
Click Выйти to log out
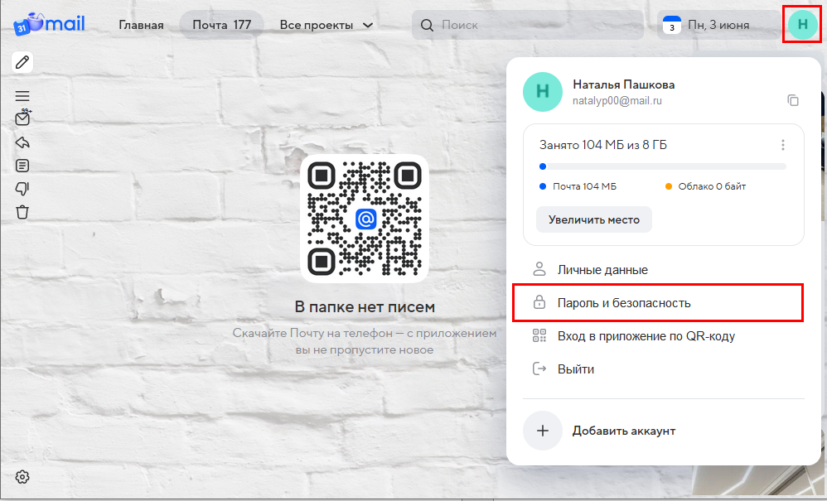tap(575, 369)
